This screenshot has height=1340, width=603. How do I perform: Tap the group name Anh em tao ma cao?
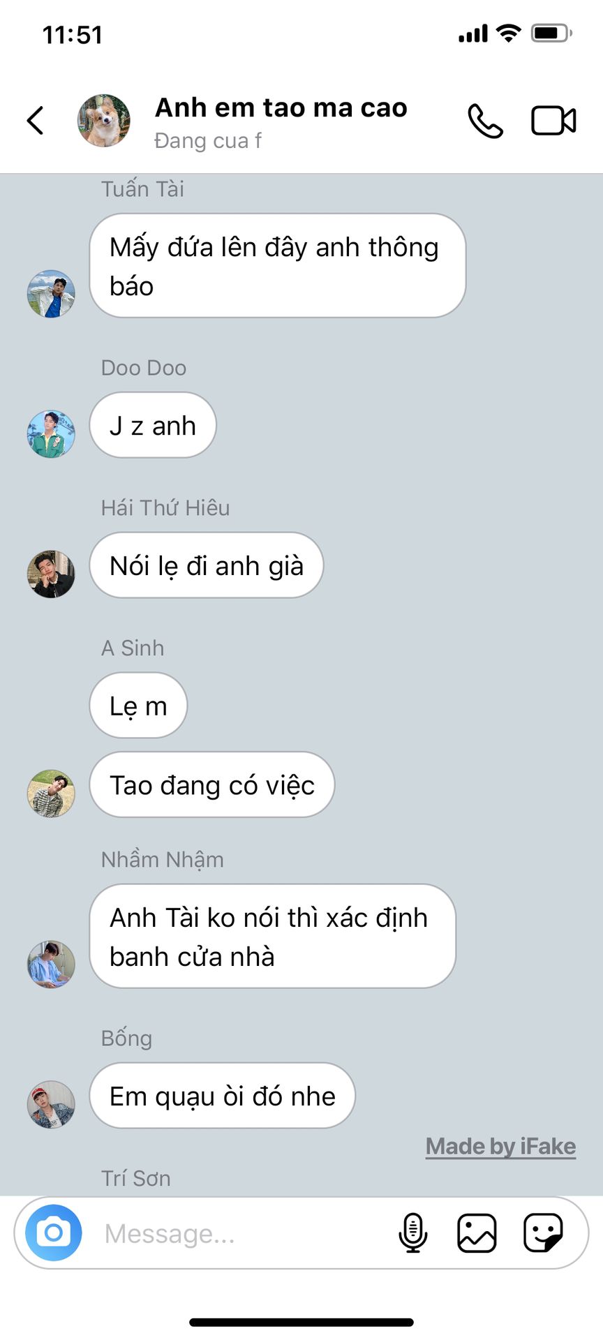point(281,108)
